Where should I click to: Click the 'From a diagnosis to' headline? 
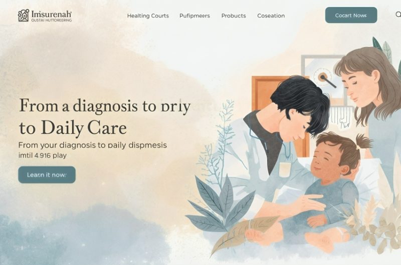(x=105, y=106)
